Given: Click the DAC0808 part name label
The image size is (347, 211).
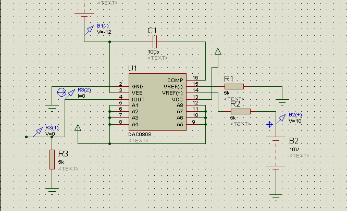Looking at the screenshot, I should click(140, 135).
